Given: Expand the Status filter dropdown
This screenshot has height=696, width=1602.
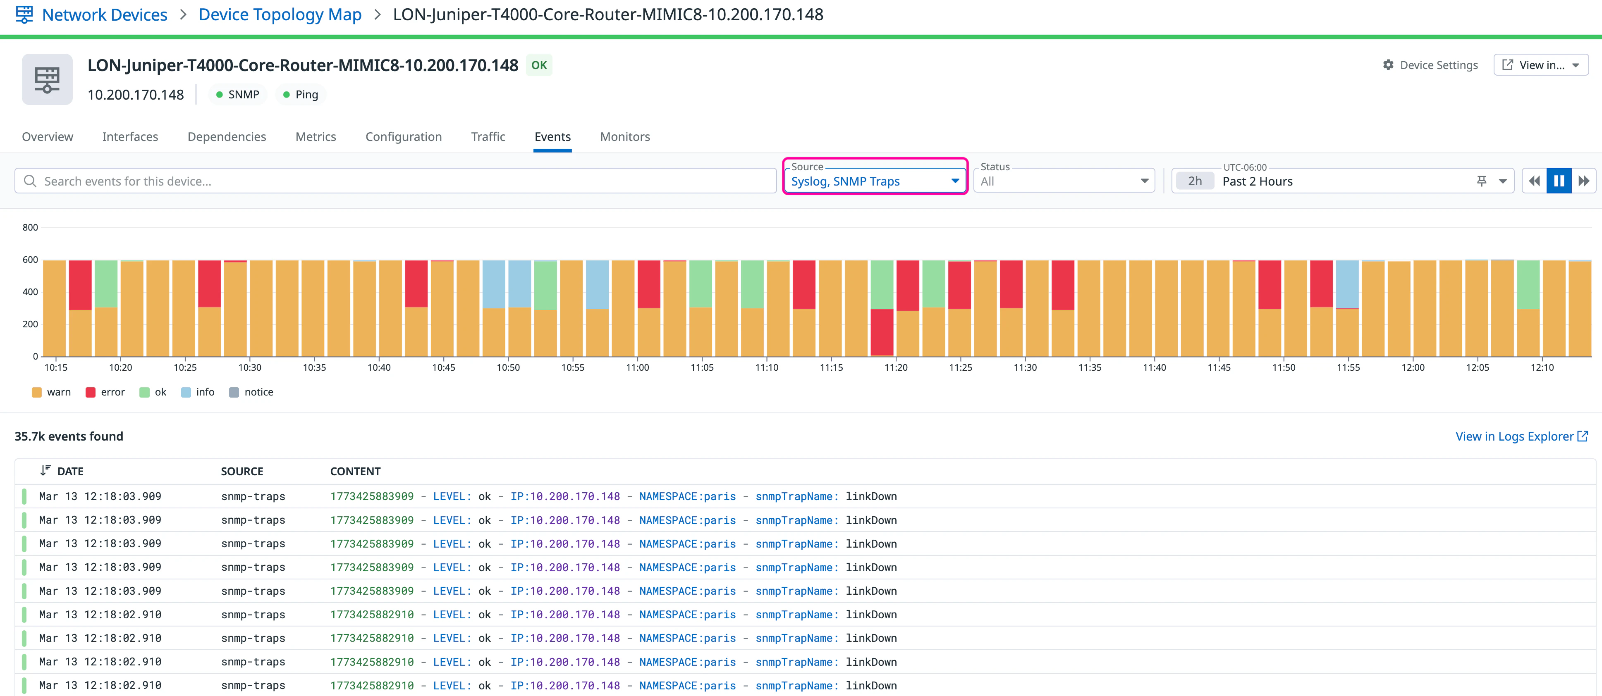Looking at the screenshot, I should point(1064,181).
